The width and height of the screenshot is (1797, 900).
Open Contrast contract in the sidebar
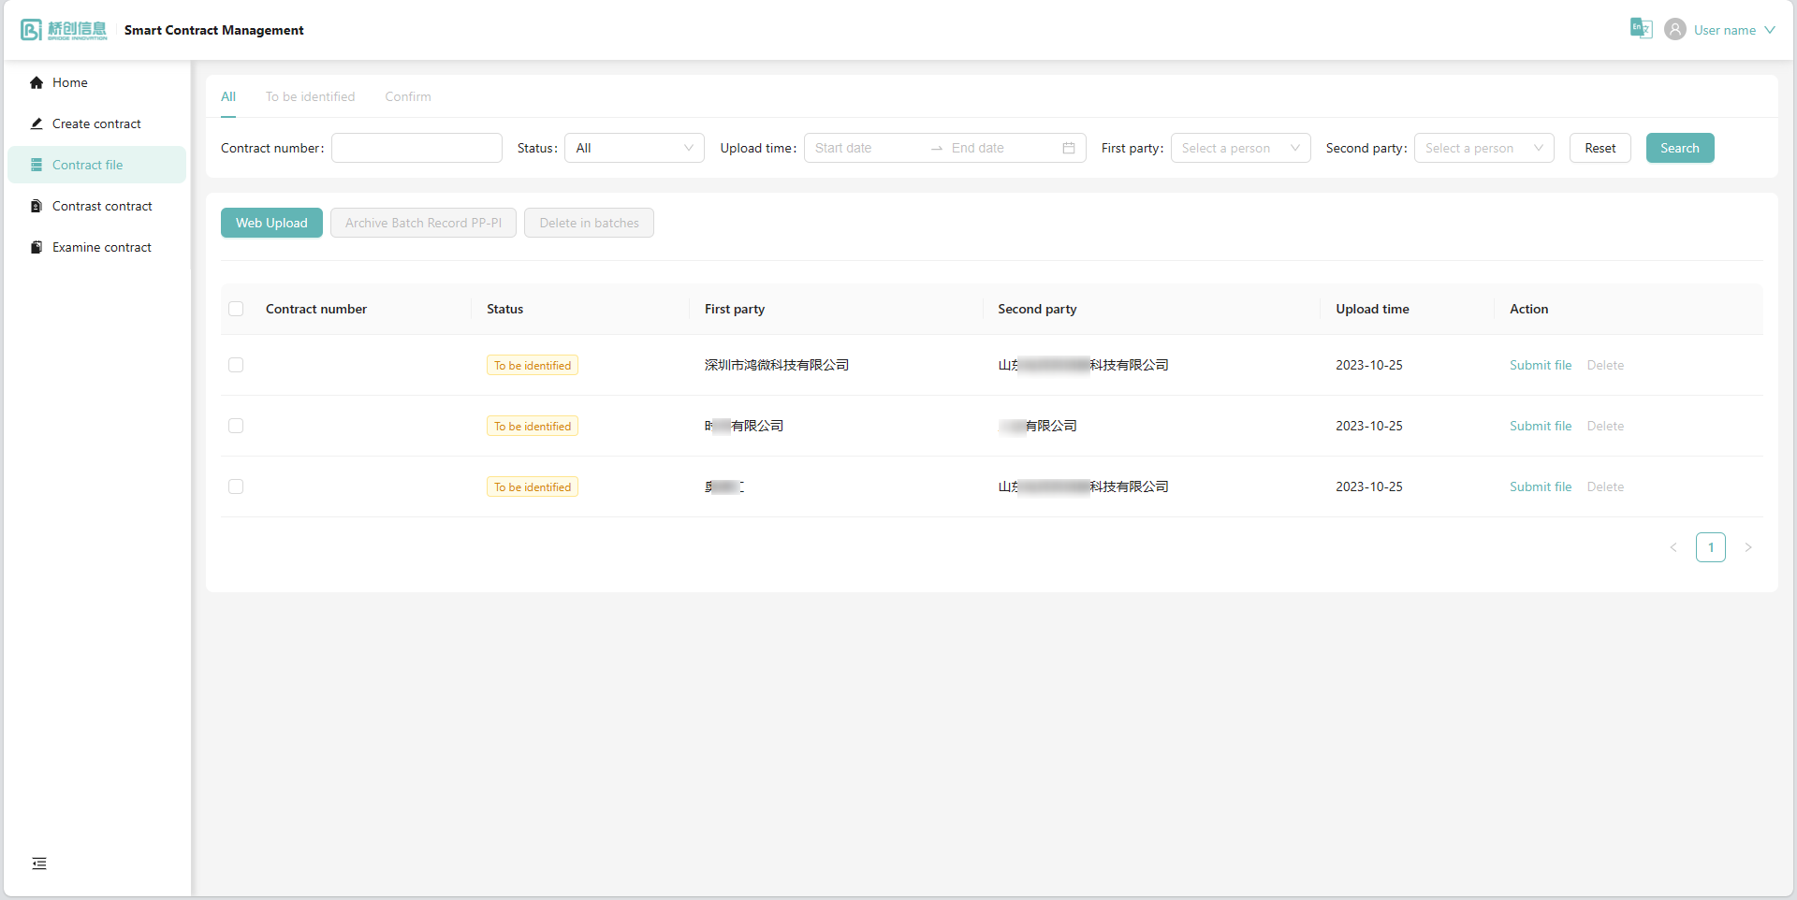(96, 206)
